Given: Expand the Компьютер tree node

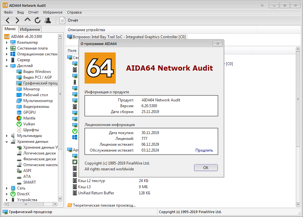Looking at the screenshot, I should point(7,42).
